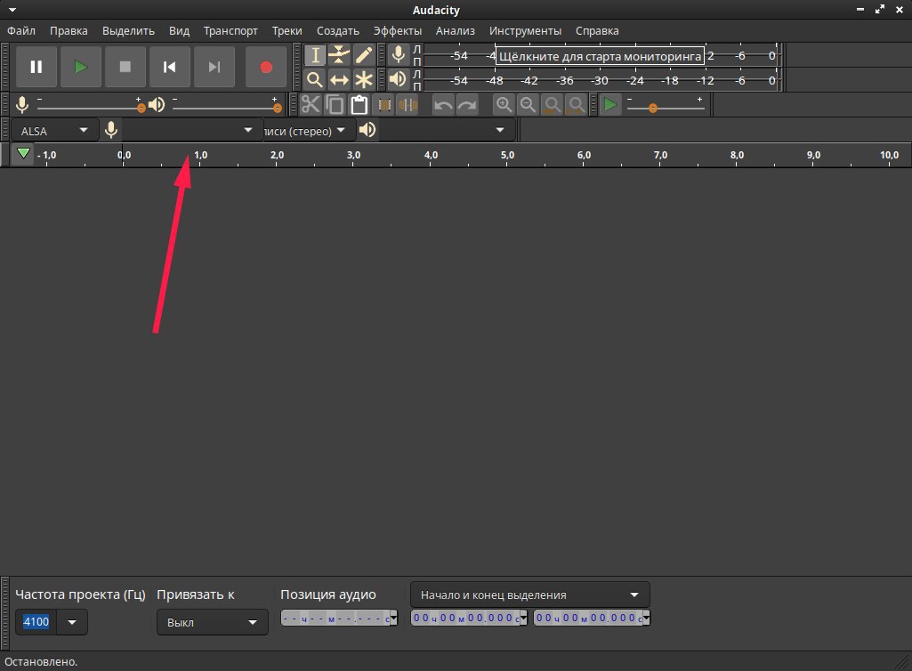Stop playback with the Stop button

click(125, 67)
